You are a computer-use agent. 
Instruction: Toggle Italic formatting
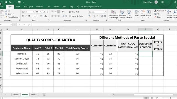point(26,16)
